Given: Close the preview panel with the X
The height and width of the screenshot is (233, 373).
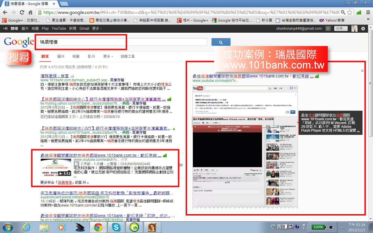Looking at the screenshot, I should 362,70.
